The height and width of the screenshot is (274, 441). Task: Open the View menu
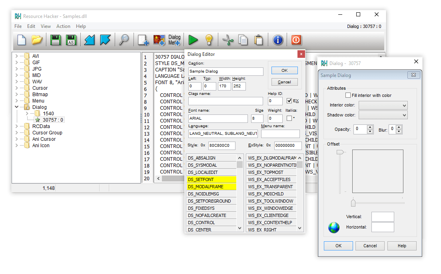[x=46, y=26]
